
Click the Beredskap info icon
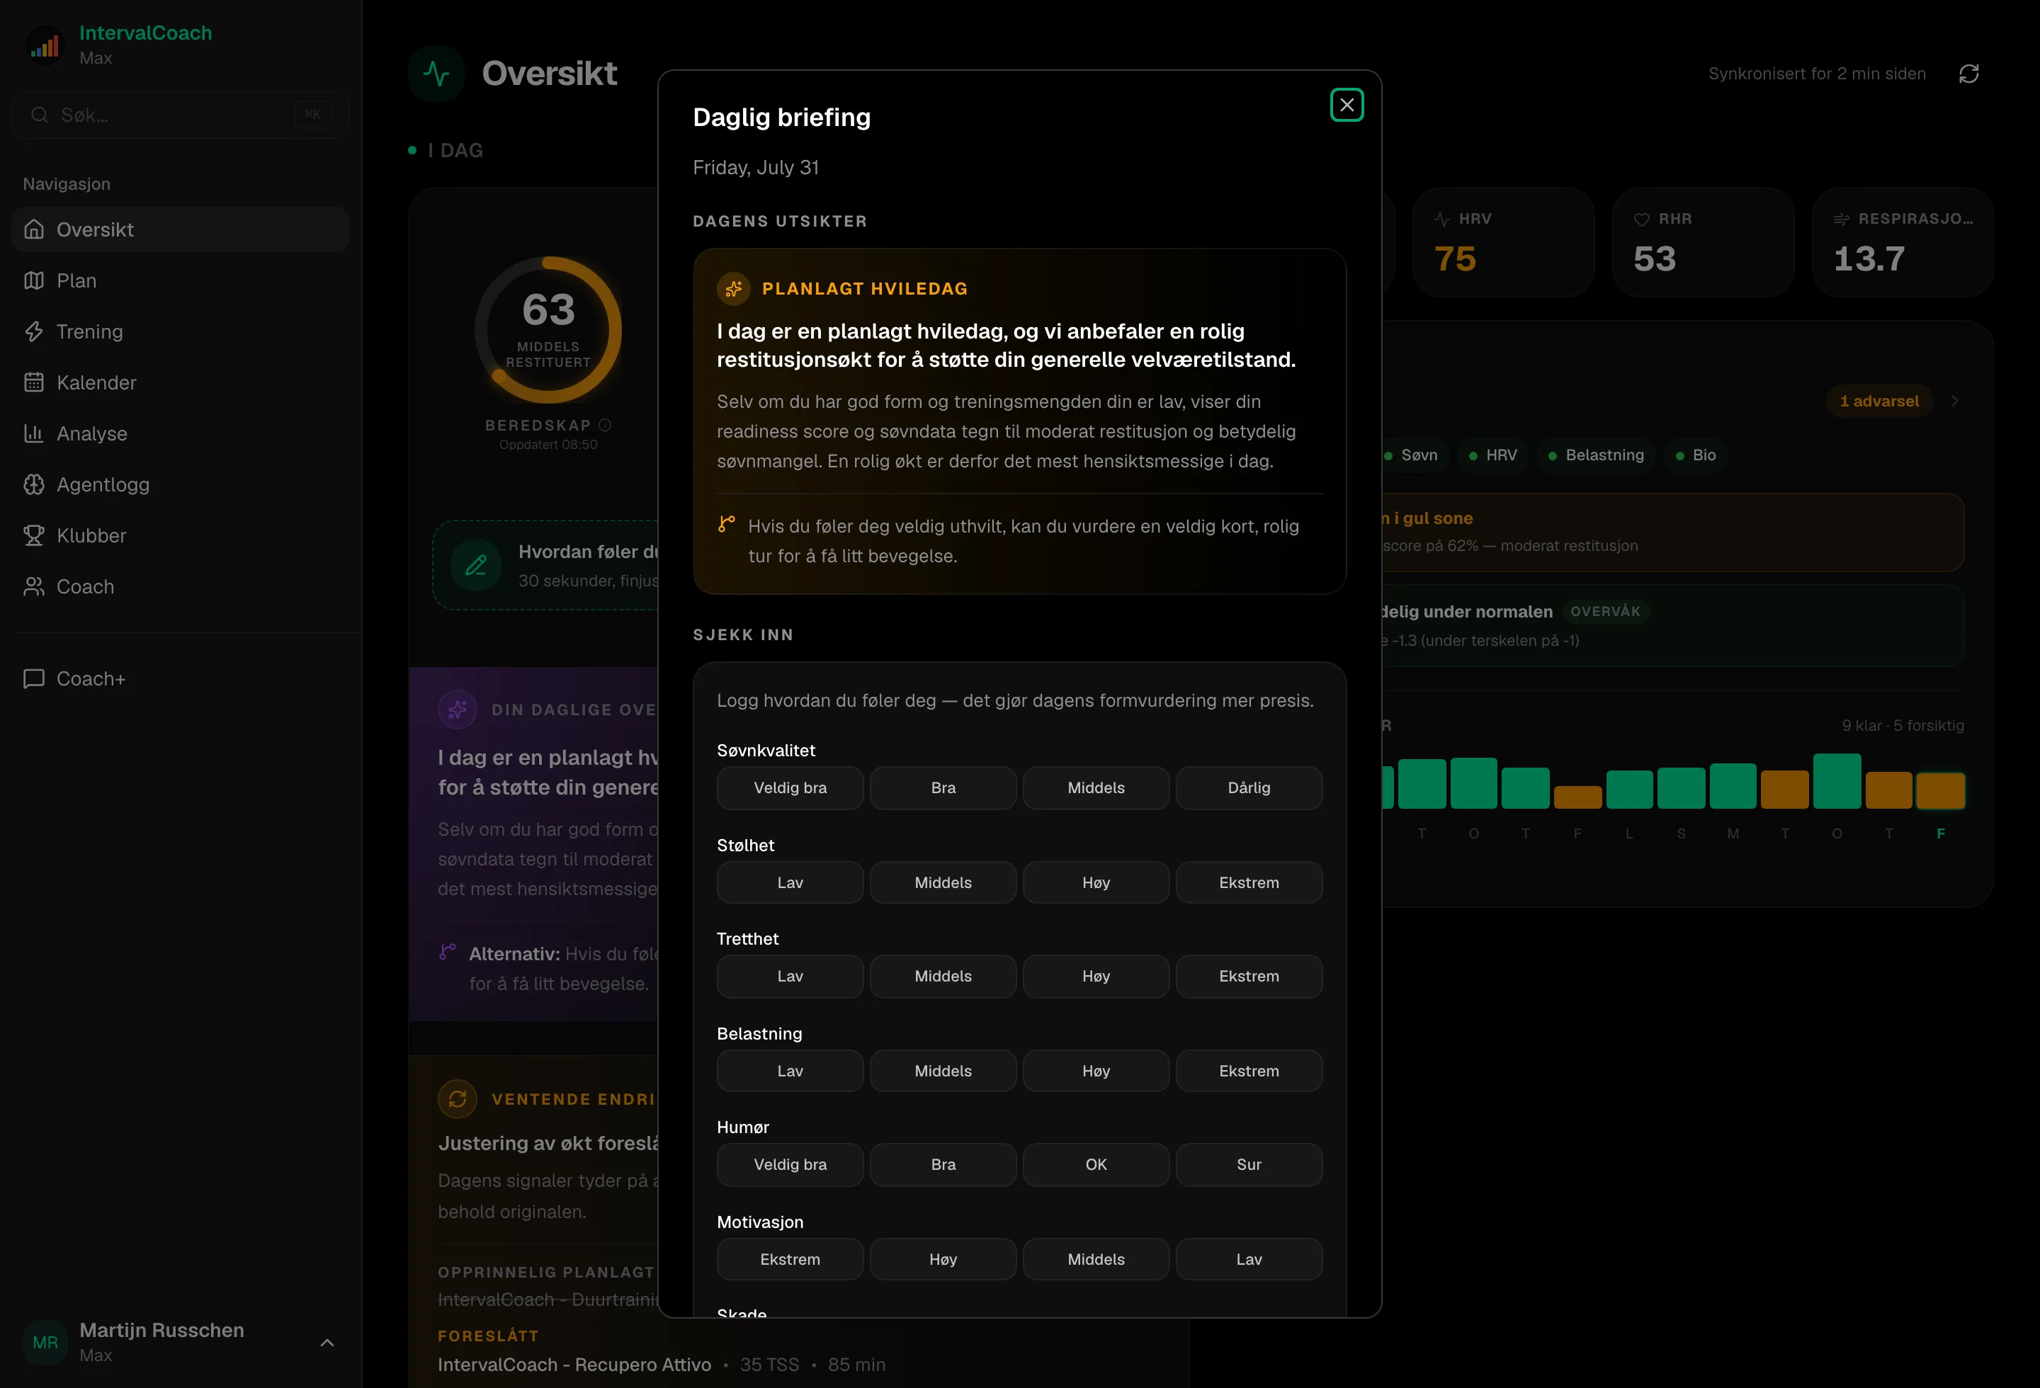click(605, 425)
